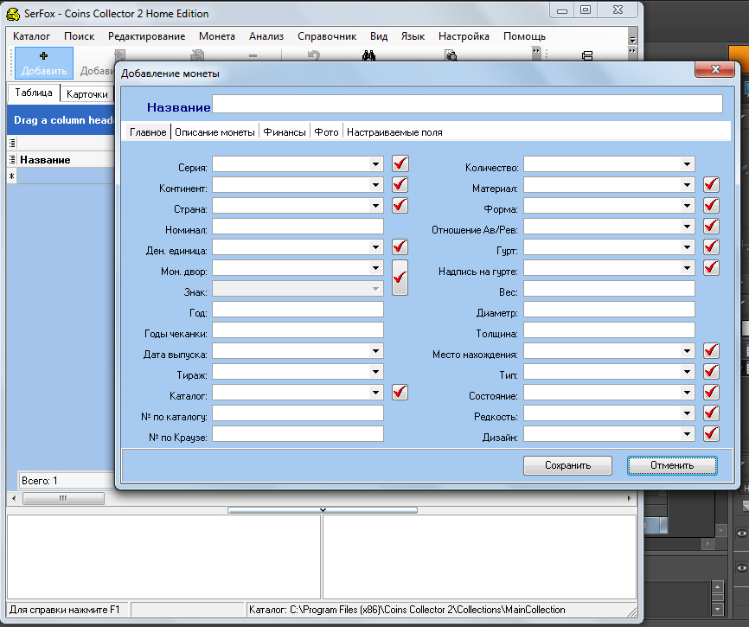This screenshot has width=749, height=627.
Task: Select the Фото tab
Action: [x=326, y=132]
